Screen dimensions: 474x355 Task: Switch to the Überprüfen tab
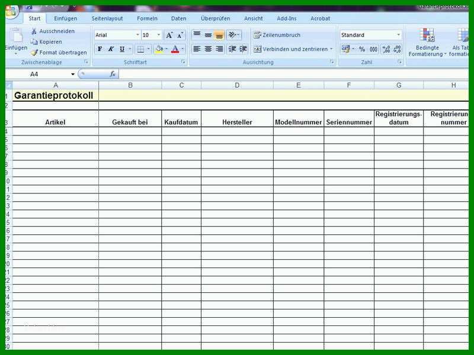(x=216, y=18)
